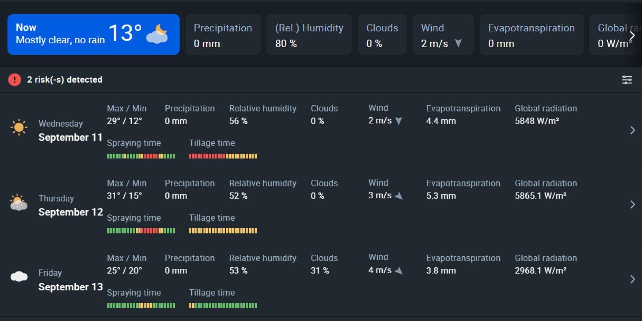Expand Friday September 13 details chevron
Screen dimensions: 642x321
(632, 280)
